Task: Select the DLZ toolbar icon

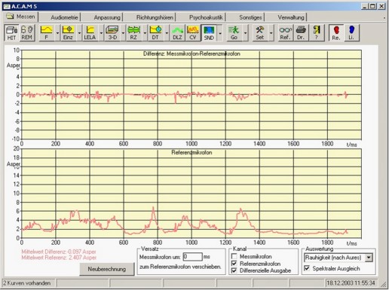Action: pyautogui.click(x=177, y=33)
